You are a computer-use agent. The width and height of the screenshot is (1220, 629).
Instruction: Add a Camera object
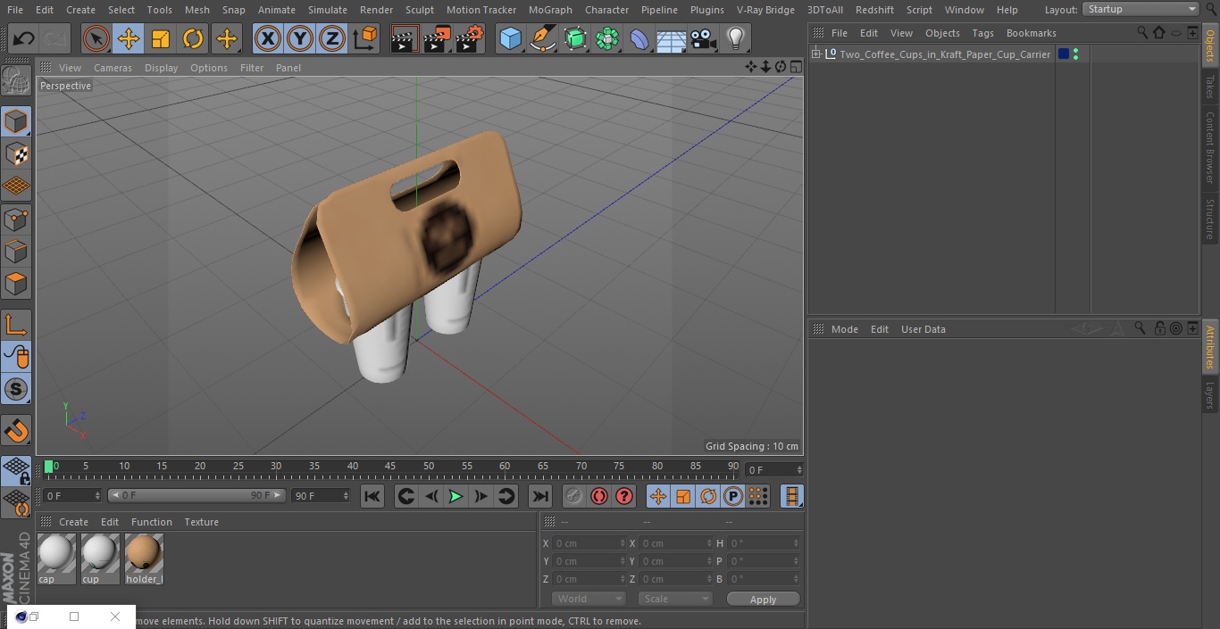click(x=704, y=38)
